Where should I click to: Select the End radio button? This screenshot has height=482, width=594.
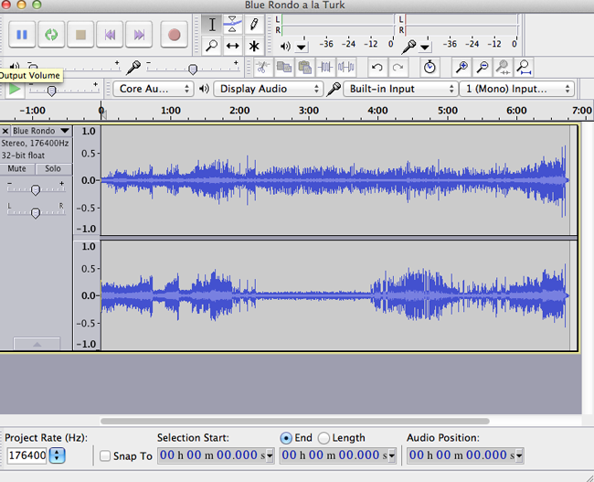click(x=286, y=438)
